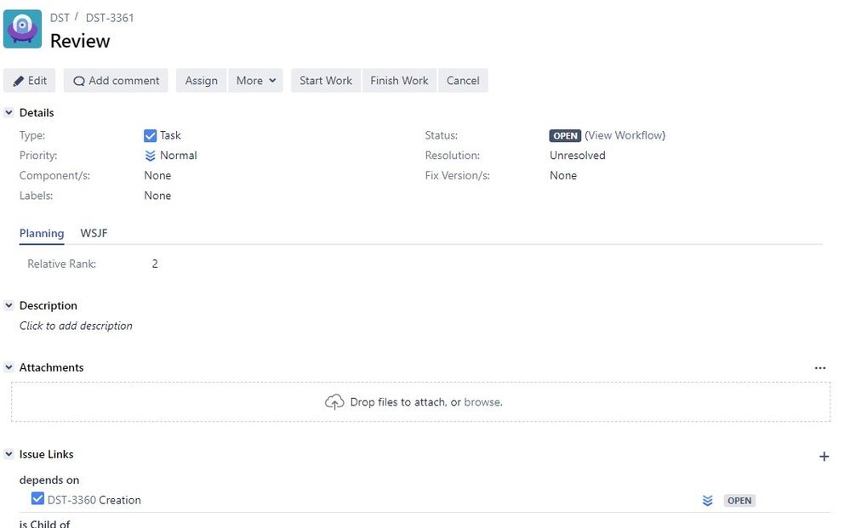Click the Component/s value None
The image size is (850, 528).
[157, 175]
